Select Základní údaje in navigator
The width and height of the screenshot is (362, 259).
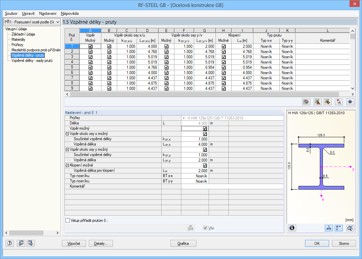pos(23,34)
